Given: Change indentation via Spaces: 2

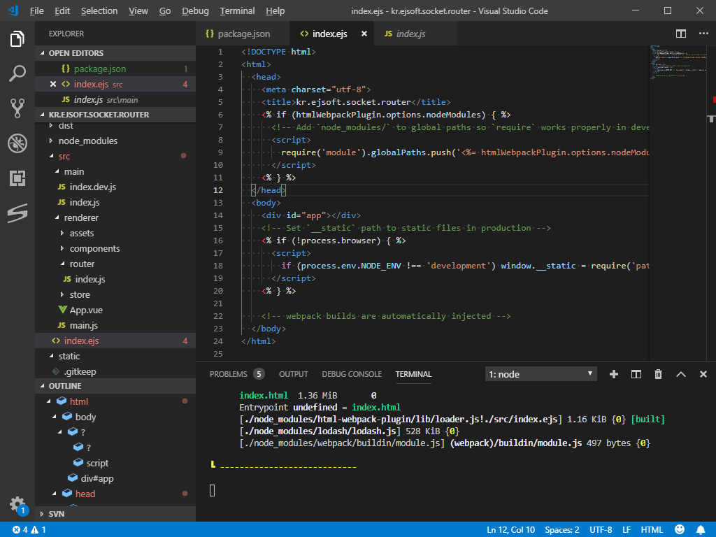Looking at the screenshot, I should point(561,530).
